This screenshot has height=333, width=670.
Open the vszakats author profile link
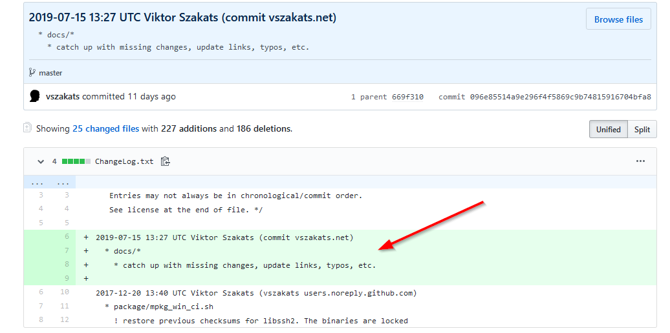(x=63, y=96)
